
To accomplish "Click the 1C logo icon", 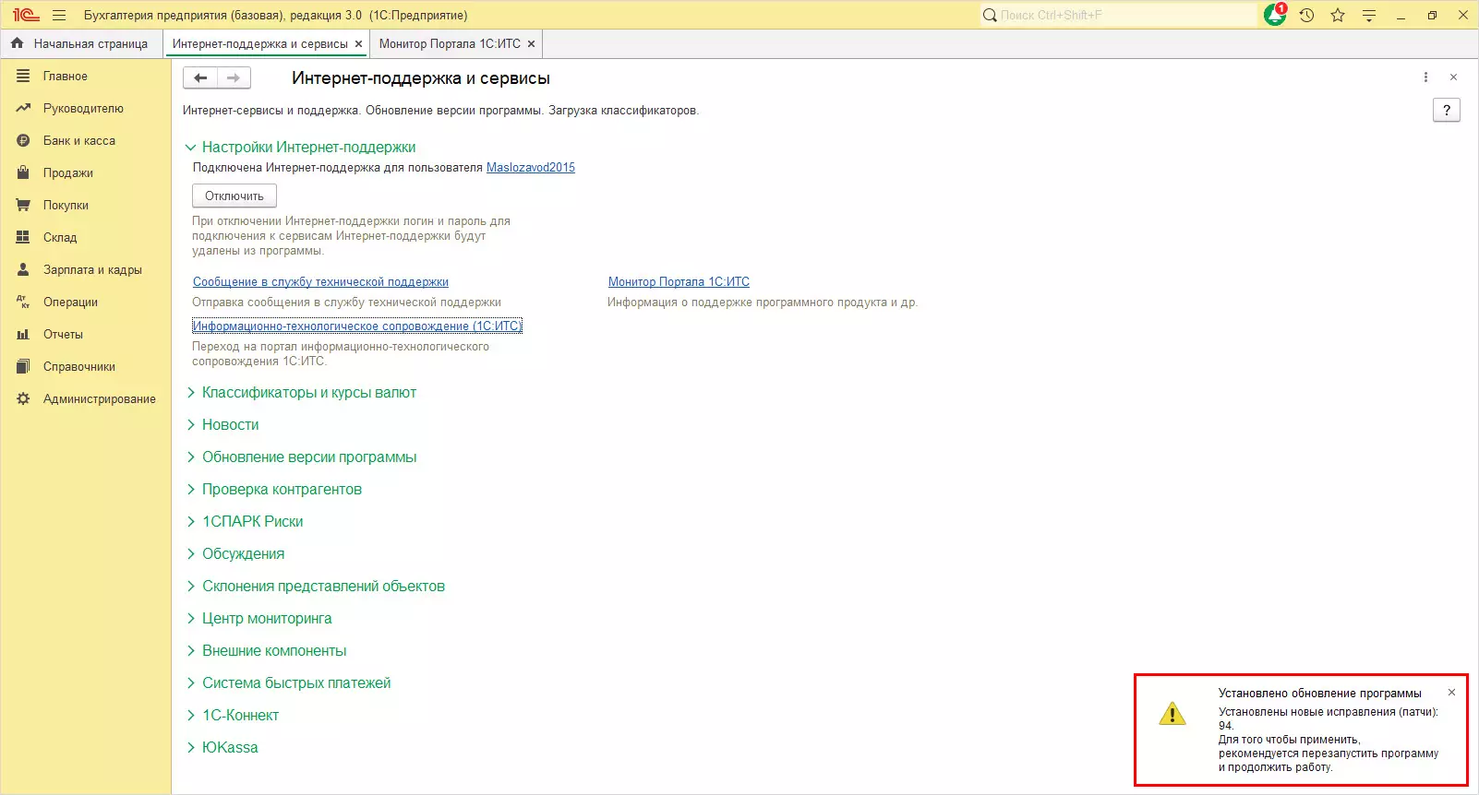I will click(x=26, y=15).
